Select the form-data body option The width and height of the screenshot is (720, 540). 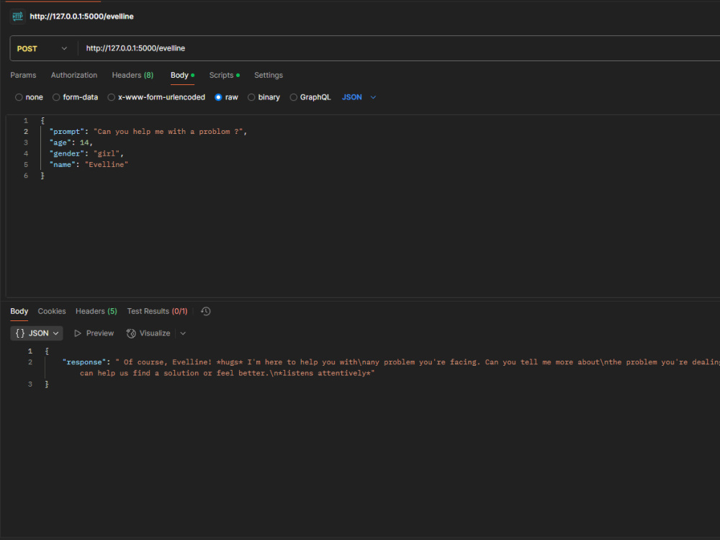(75, 97)
